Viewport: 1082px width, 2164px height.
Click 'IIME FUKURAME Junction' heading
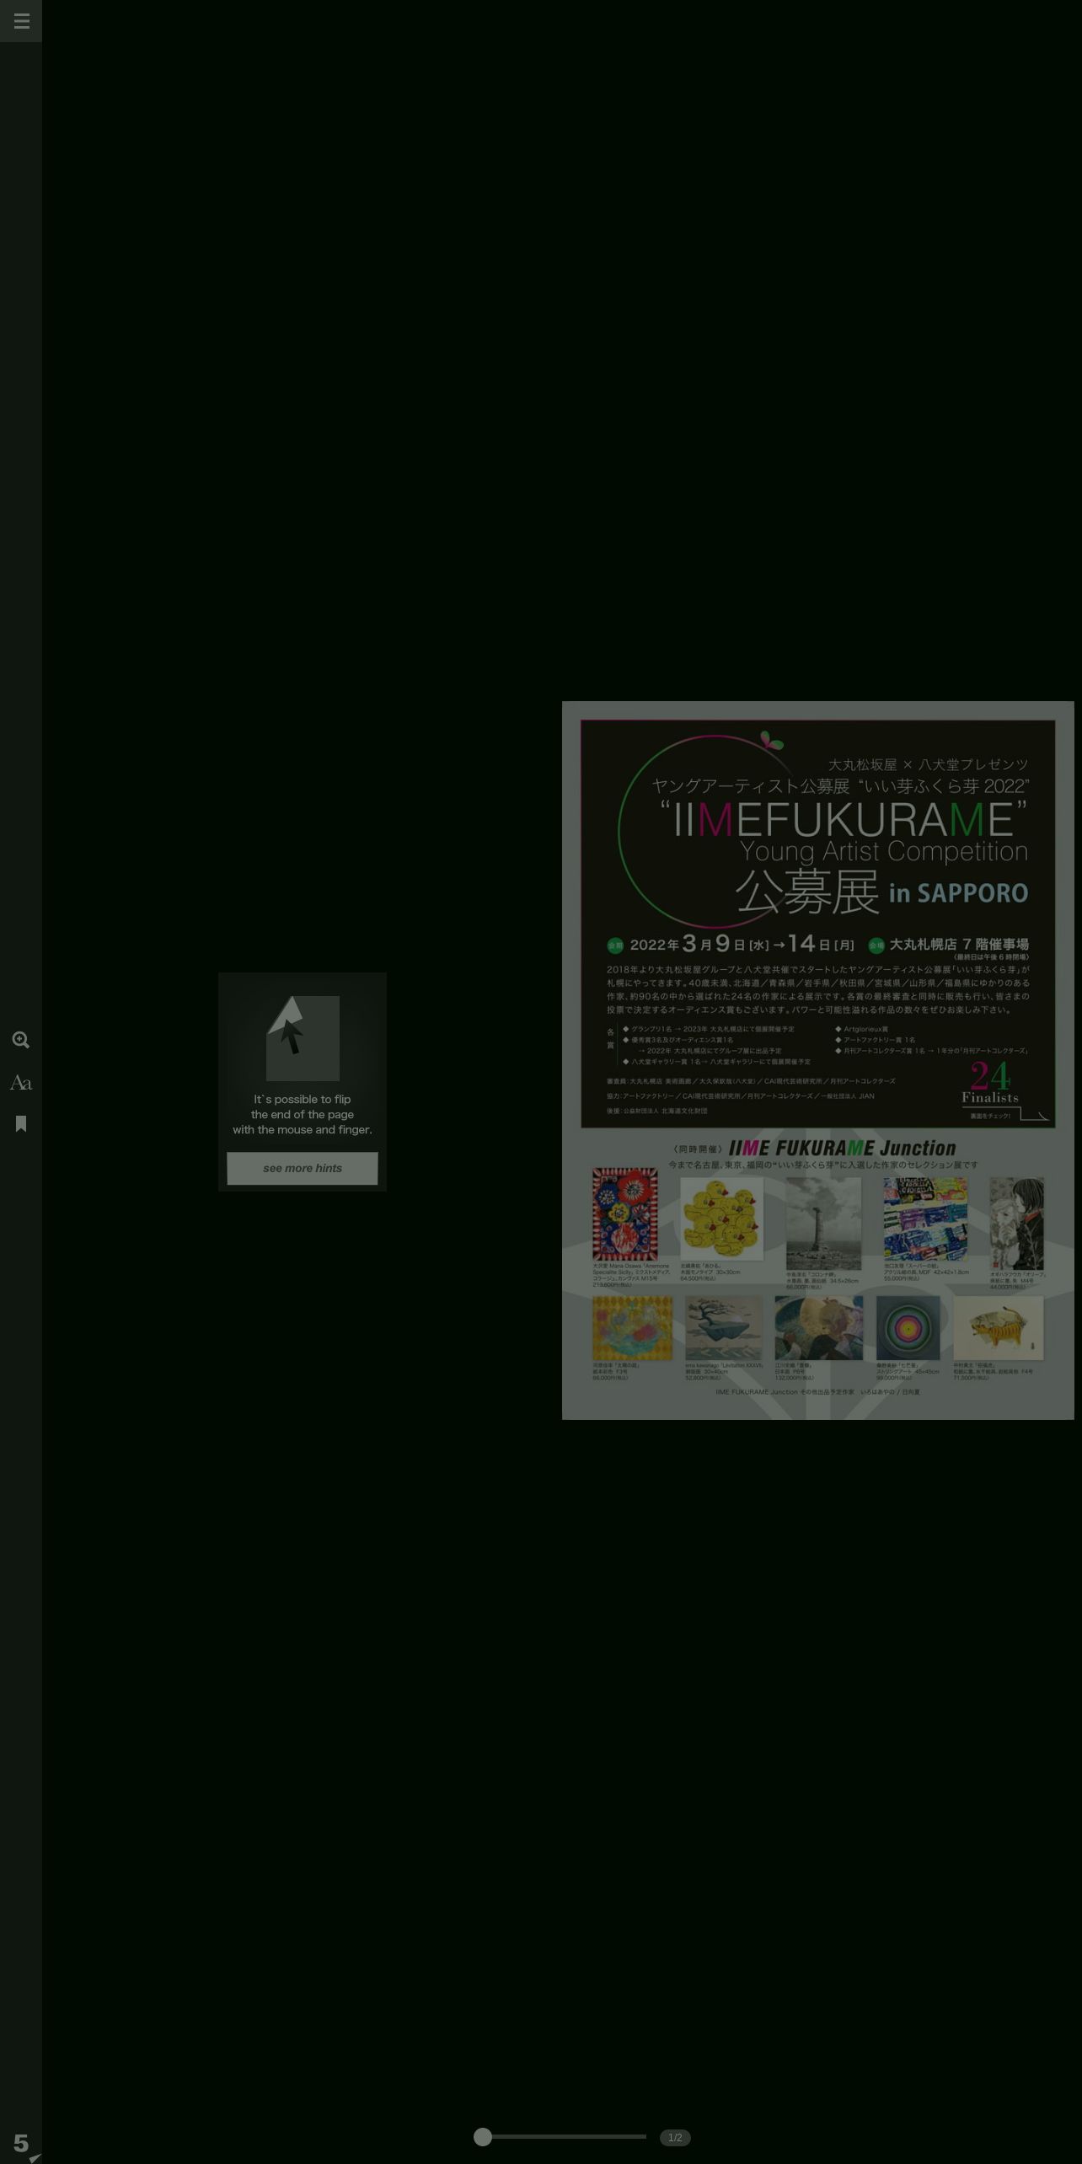pos(842,1148)
